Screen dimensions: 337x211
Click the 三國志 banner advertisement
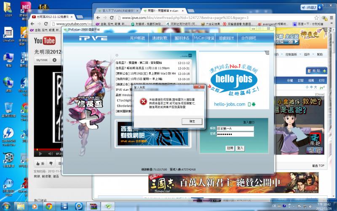(233, 184)
